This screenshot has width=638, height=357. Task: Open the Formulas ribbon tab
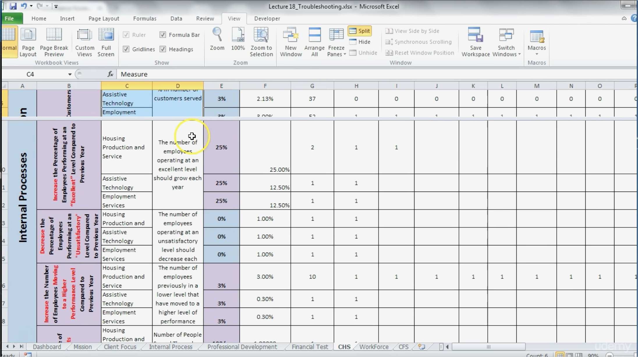click(x=145, y=19)
